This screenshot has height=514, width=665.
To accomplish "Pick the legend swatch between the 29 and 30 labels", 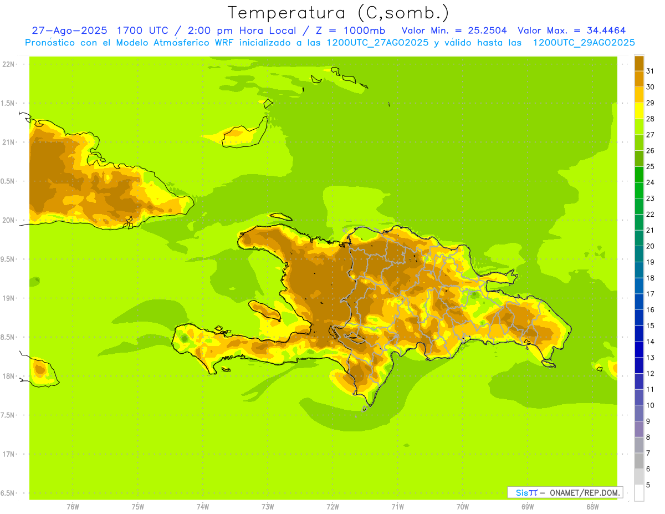I will pos(639,94).
